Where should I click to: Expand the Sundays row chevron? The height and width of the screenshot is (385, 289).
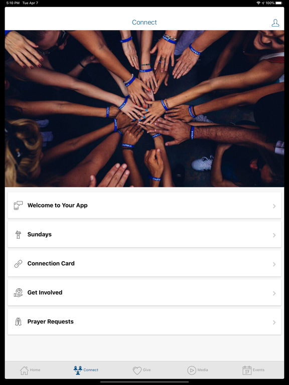point(274,235)
